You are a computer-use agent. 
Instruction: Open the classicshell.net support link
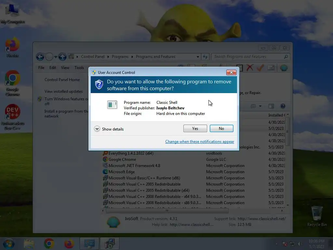[262, 218]
